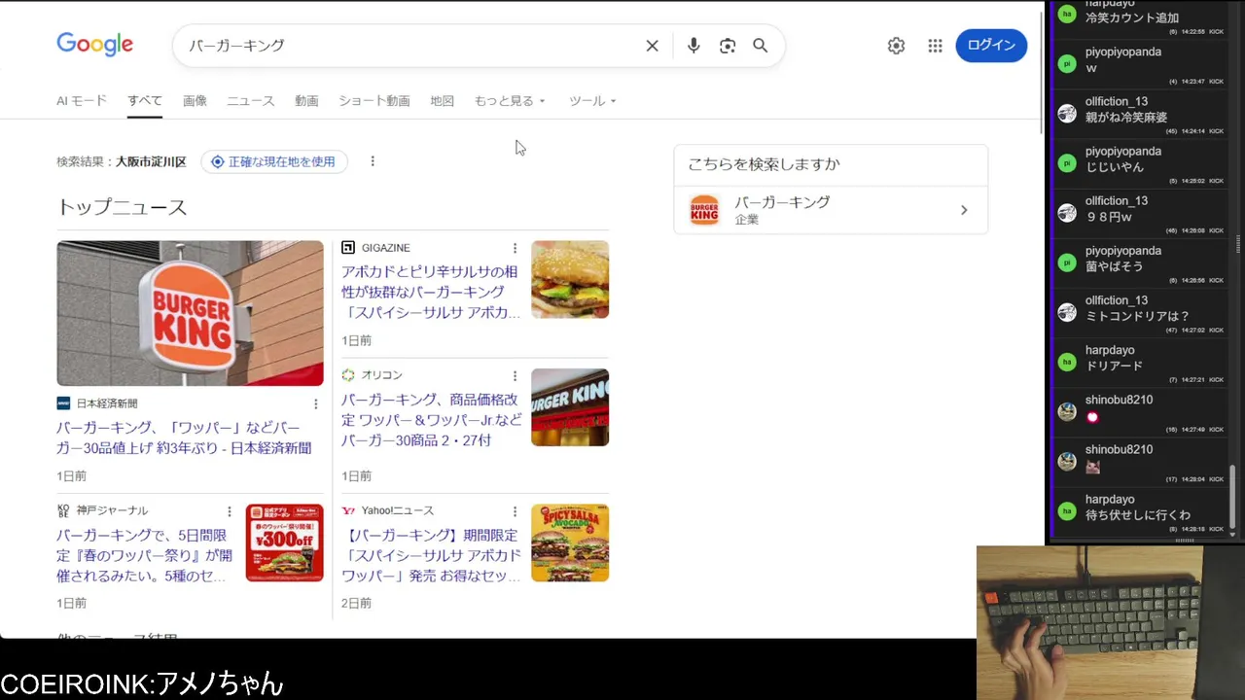Click KICK on ollfiction_13's ミトコンドリアは？ message
The height and width of the screenshot is (700, 1245).
pyautogui.click(x=1216, y=331)
